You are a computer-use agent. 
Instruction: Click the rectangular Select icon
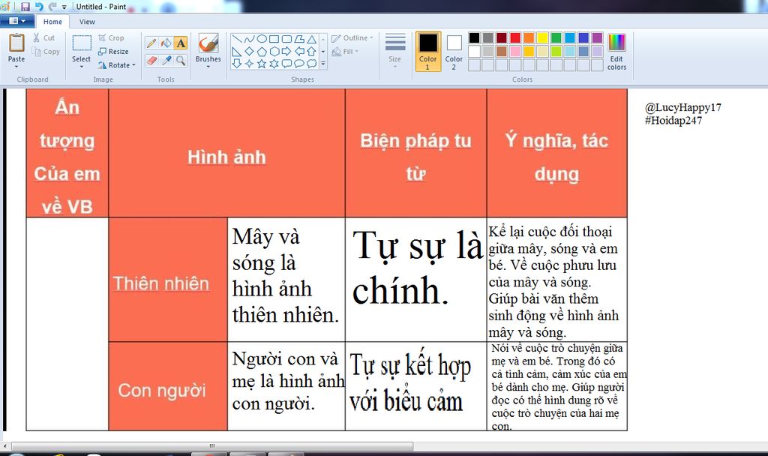(x=82, y=43)
